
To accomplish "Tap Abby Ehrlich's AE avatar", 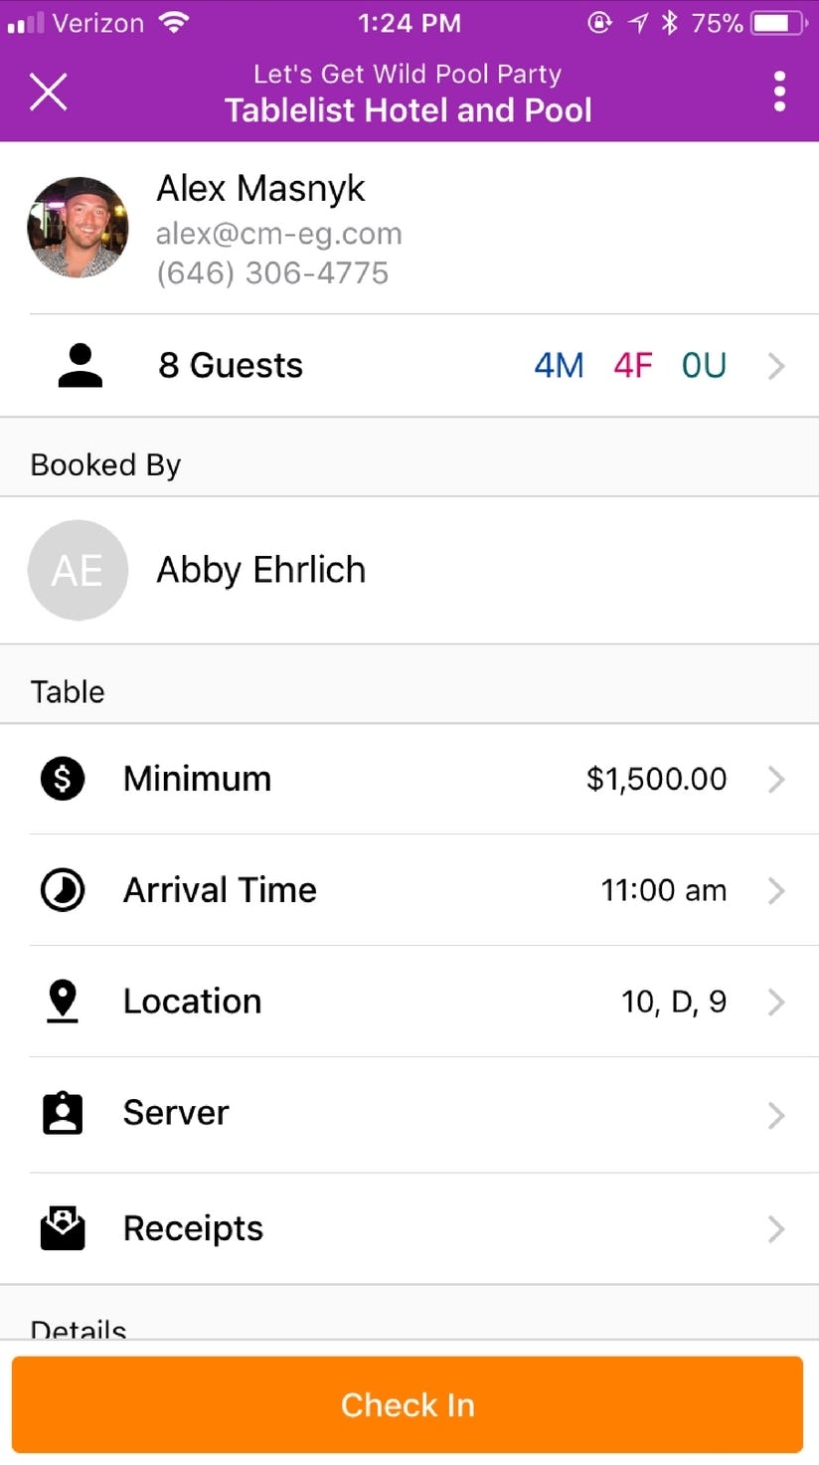I will click(78, 570).
